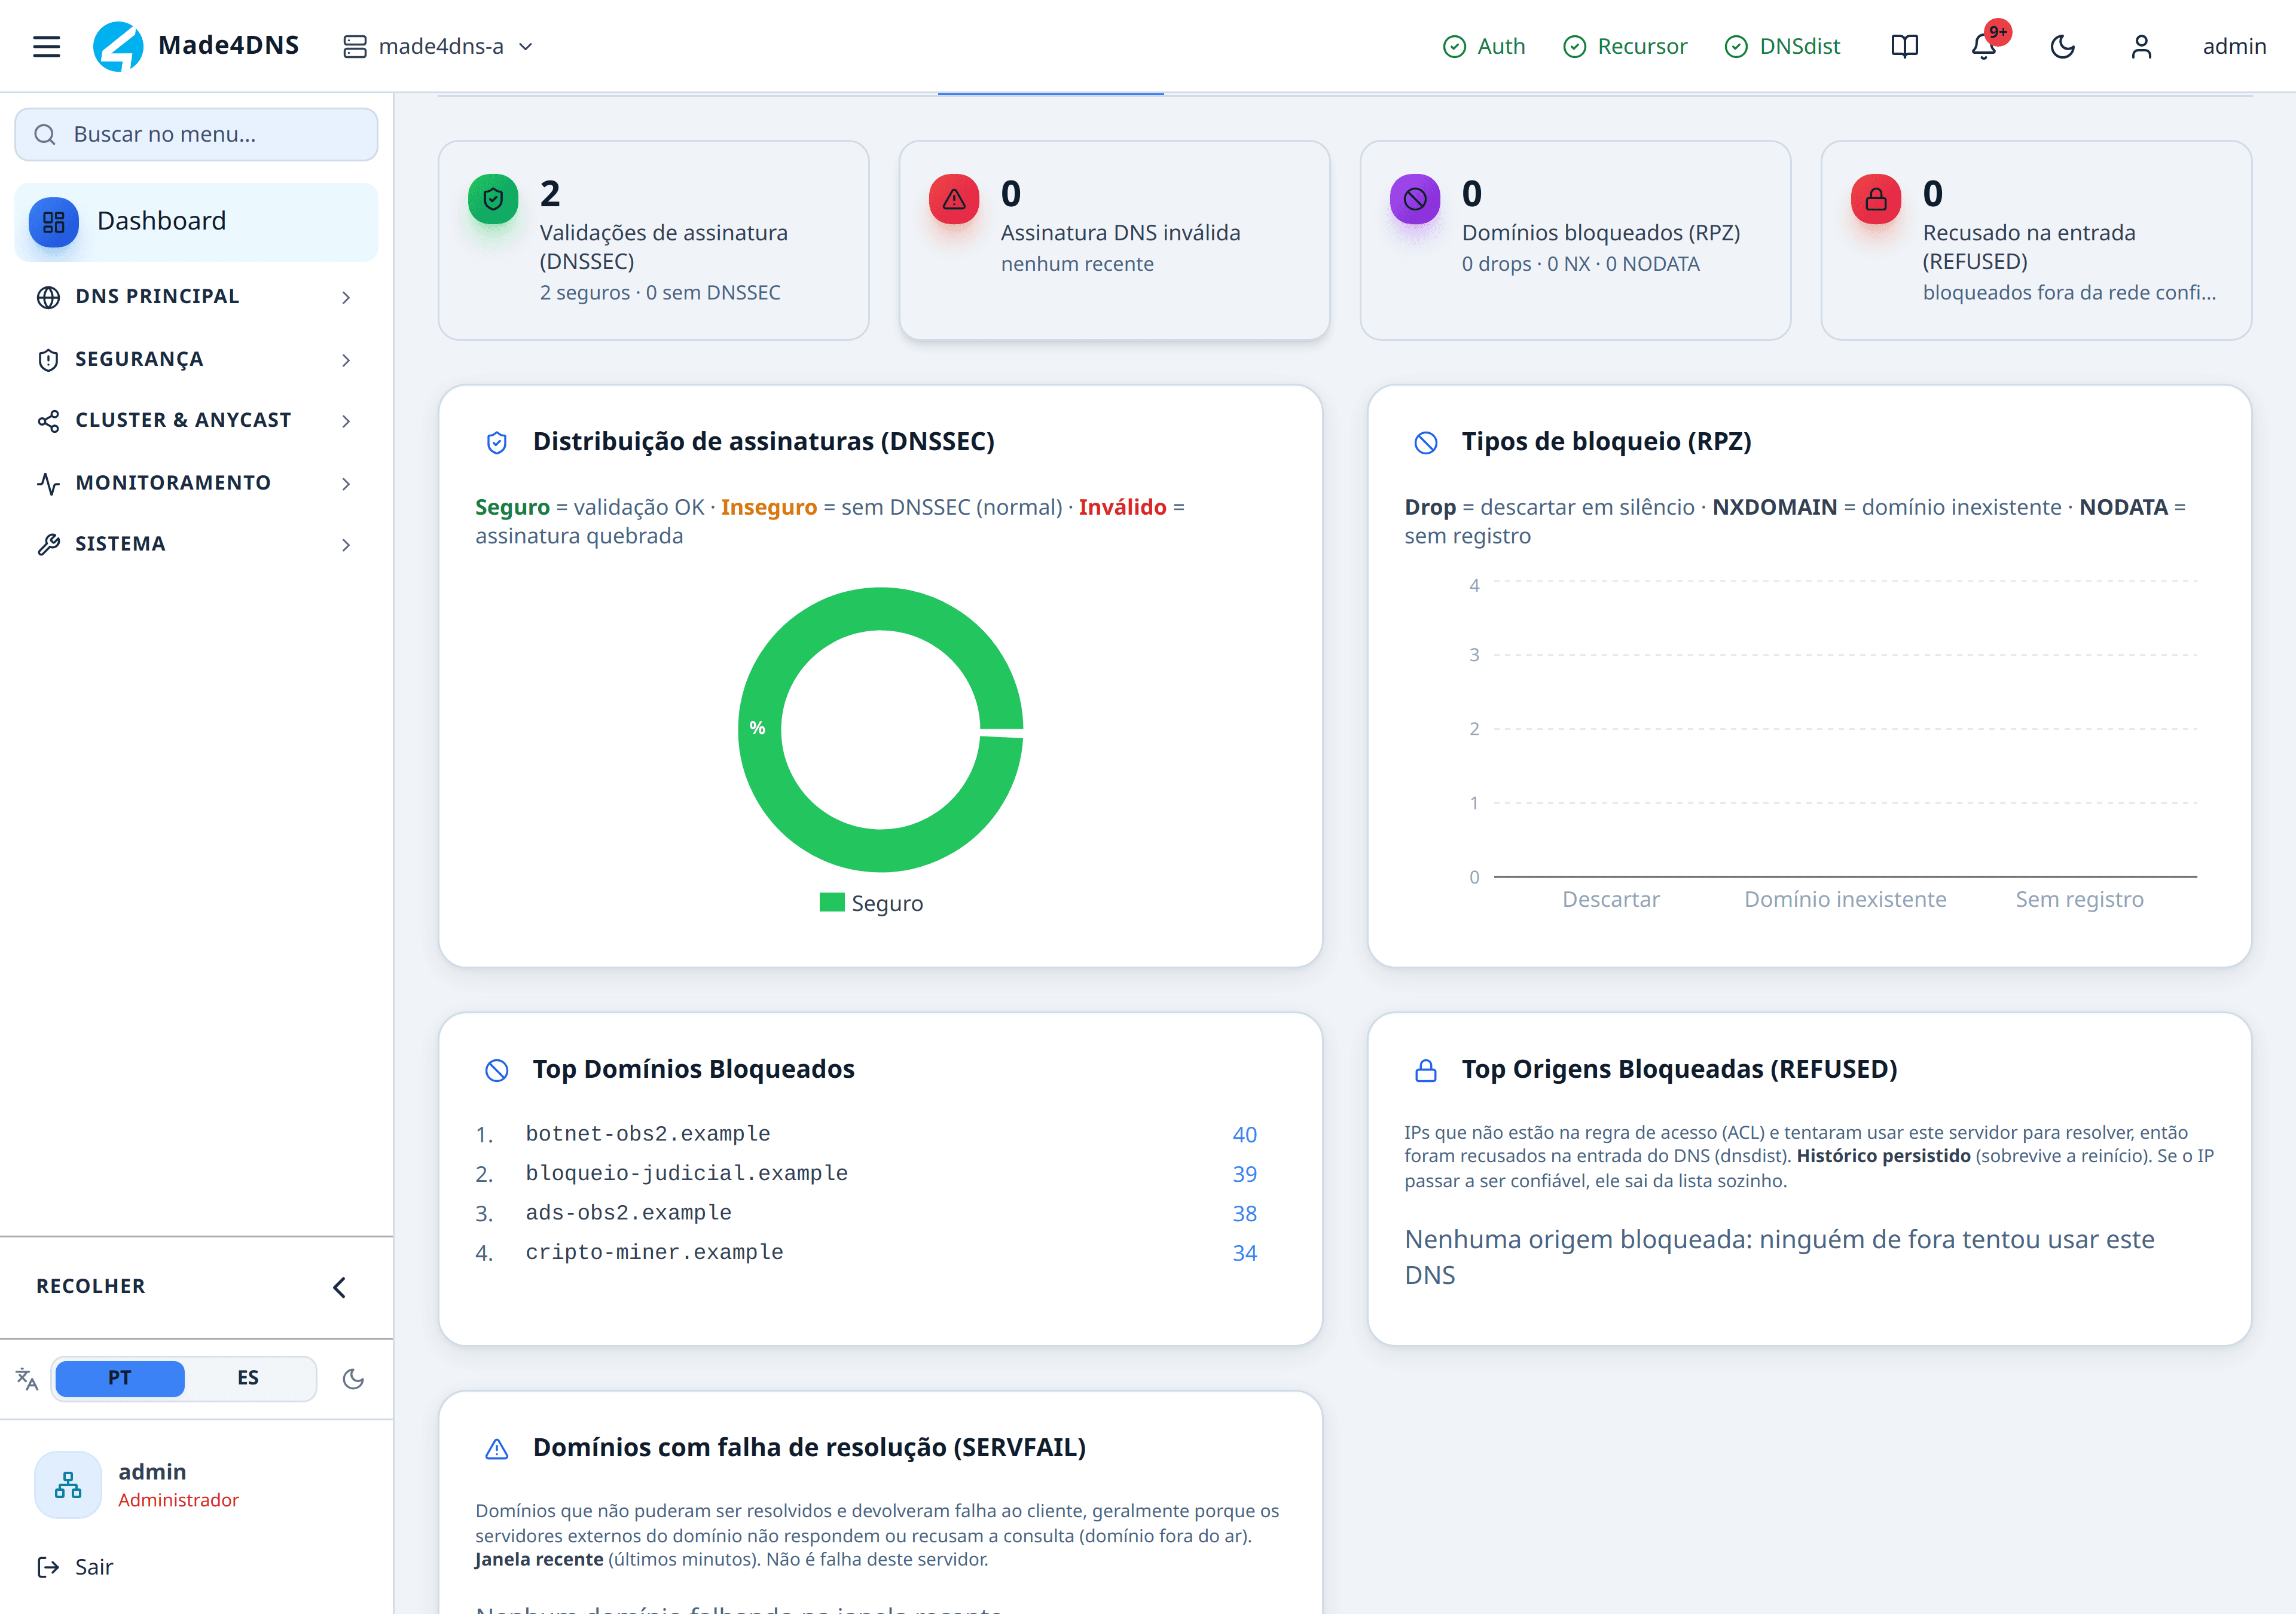Open Validações de assinatura (DNSSEC) card
The height and width of the screenshot is (1614, 2296).
(654, 240)
